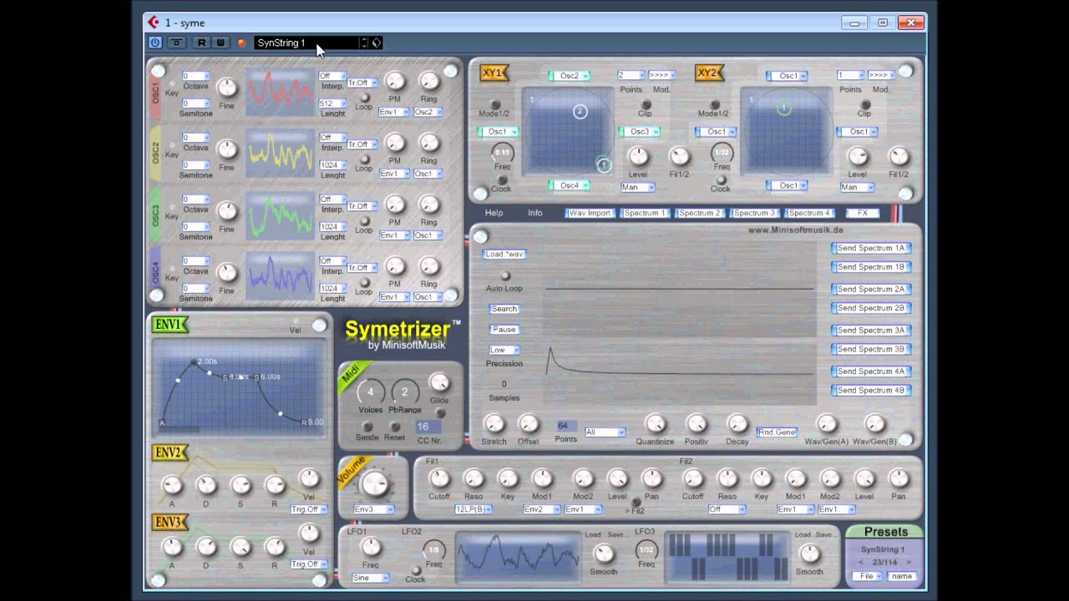Click the ENV3 orange flag label

(x=170, y=522)
